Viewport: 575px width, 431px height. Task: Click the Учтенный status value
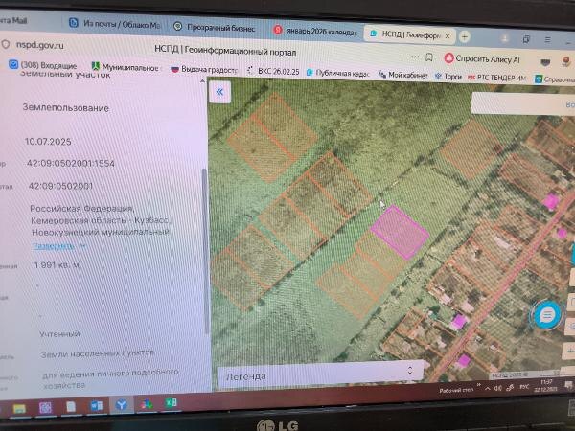point(59,334)
